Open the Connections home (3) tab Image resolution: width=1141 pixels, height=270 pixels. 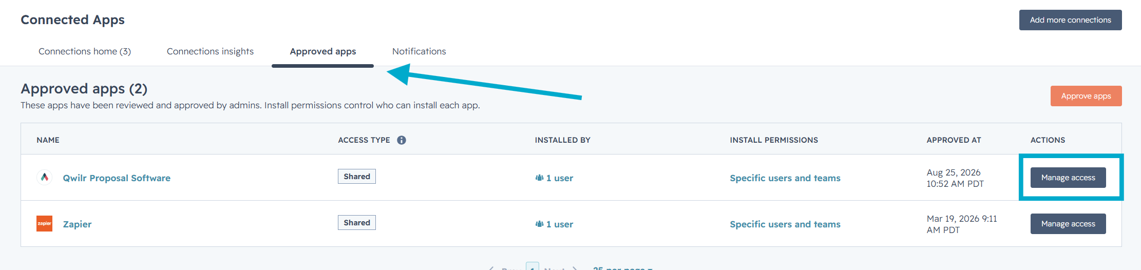(x=85, y=51)
